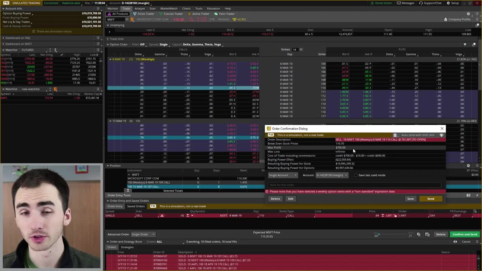Click the Order Entry Tools pin icon
Screen dimensions: 482x271
477,195
